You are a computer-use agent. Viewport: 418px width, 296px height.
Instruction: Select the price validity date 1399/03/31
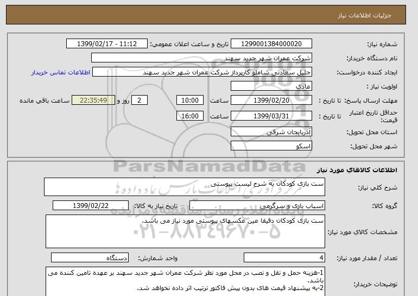pos(271,116)
